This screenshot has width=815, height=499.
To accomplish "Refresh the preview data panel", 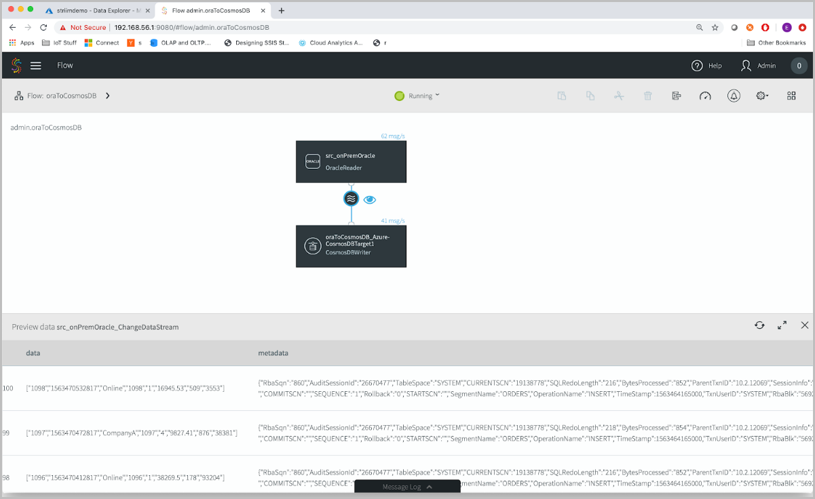I will (x=759, y=325).
